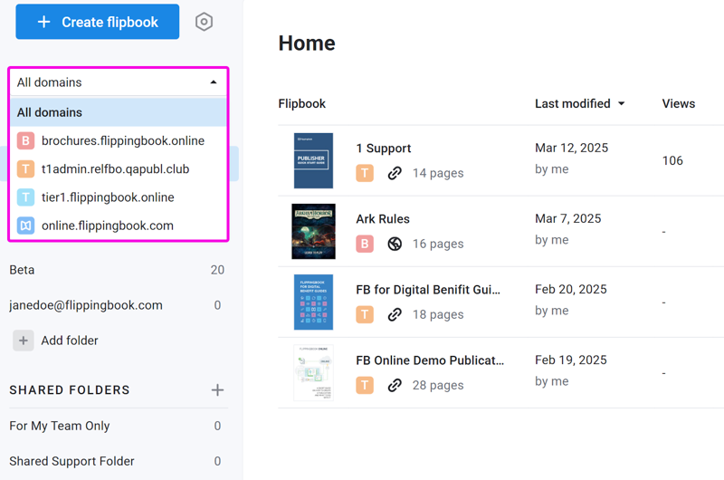Click 14 pages text

point(438,173)
